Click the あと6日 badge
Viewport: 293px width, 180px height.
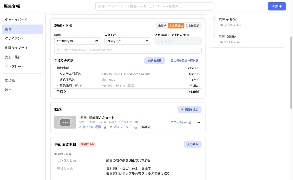click(x=146, y=127)
